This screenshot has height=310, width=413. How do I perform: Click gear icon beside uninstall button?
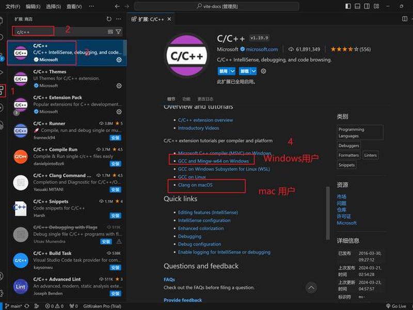263,71
